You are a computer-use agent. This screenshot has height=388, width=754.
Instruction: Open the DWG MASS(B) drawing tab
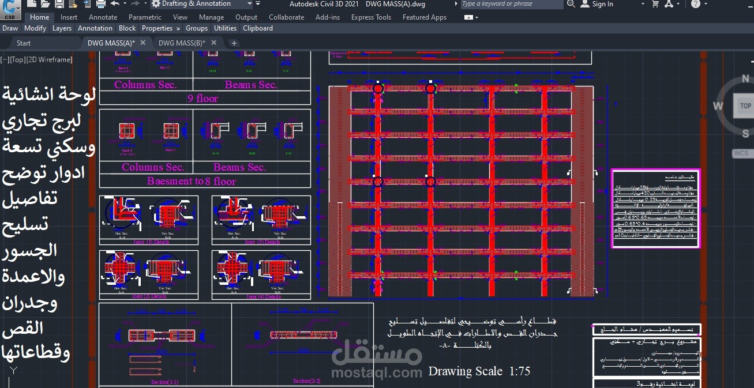183,42
